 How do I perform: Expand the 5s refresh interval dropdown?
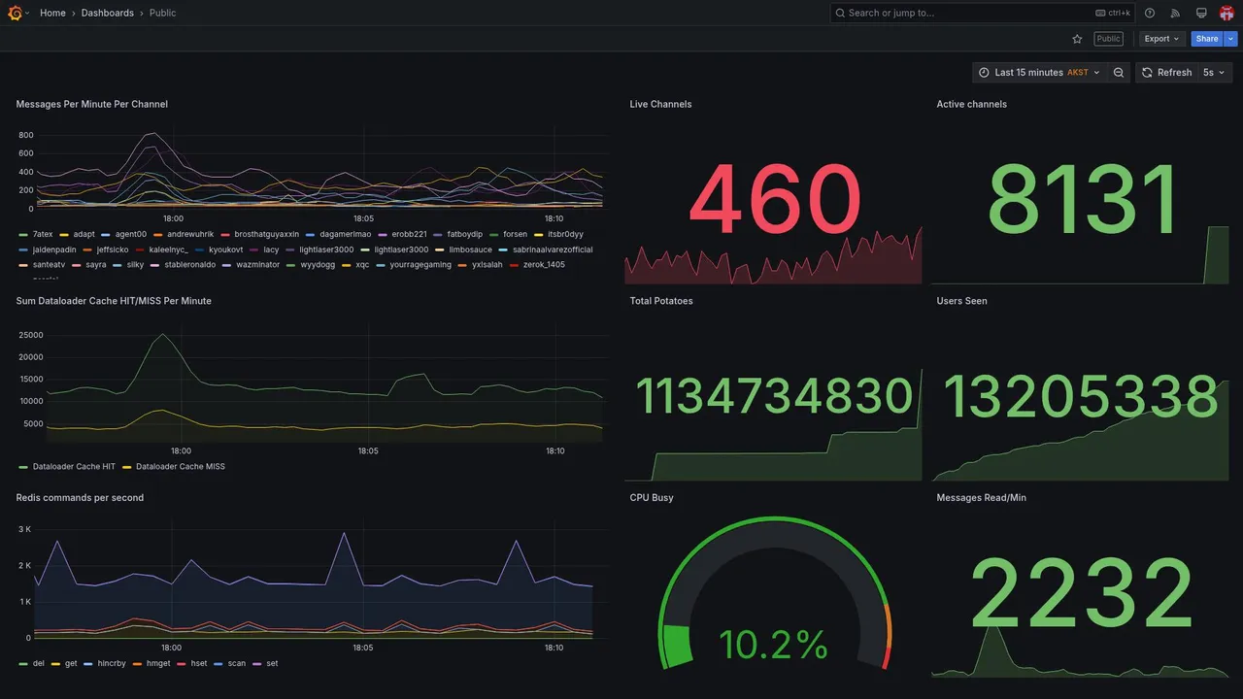(x=1214, y=73)
